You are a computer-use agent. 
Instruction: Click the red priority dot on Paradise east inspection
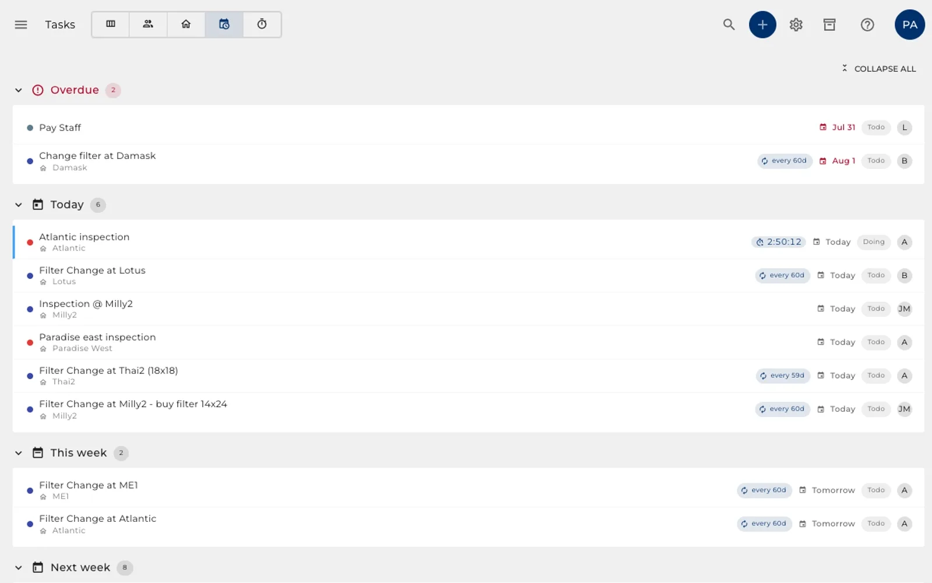click(30, 342)
